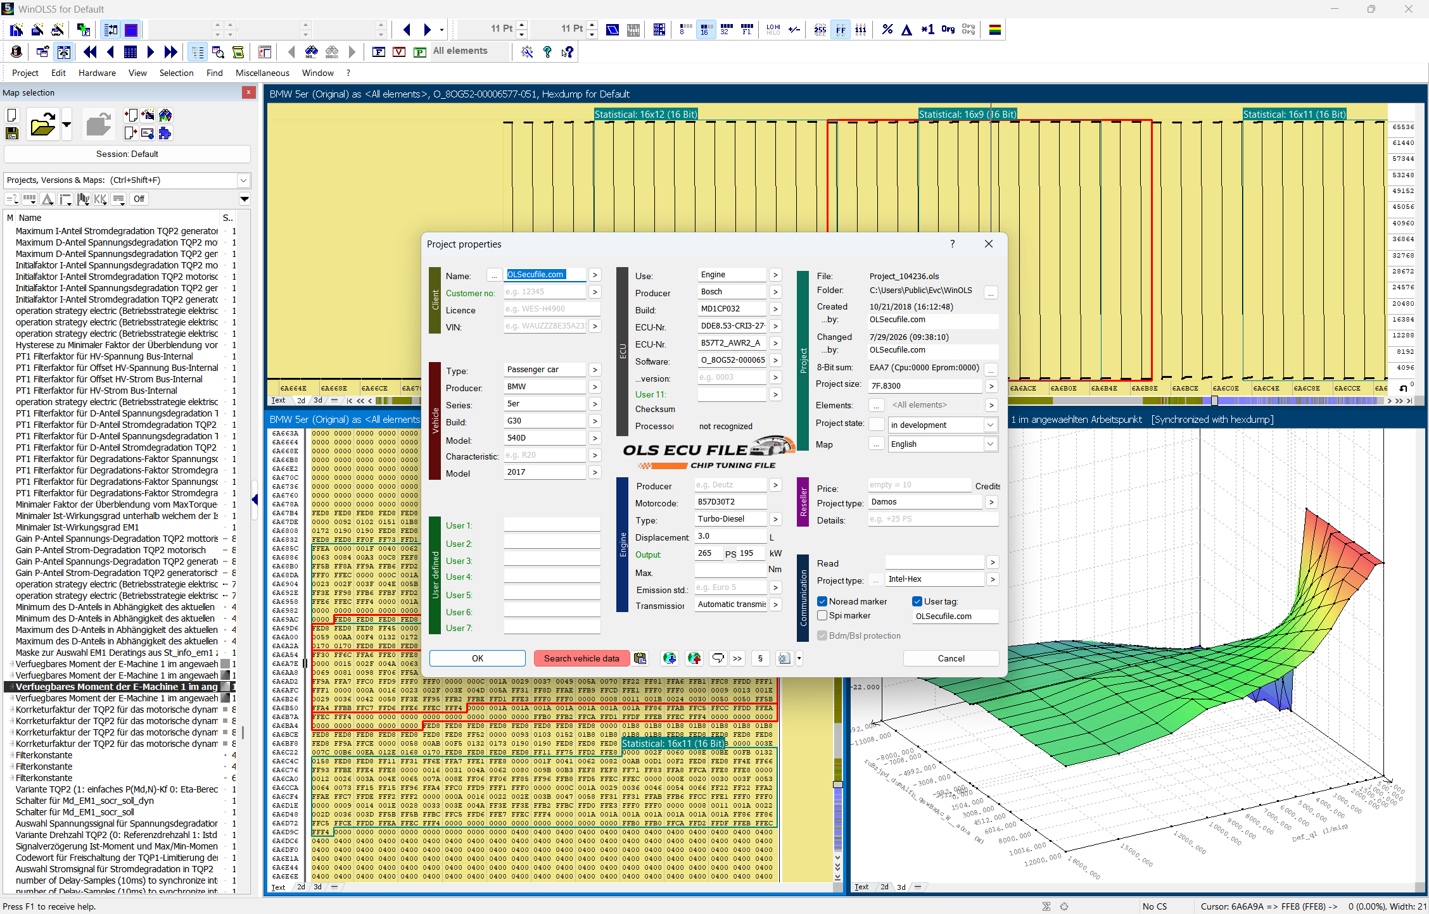Image resolution: width=1429 pixels, height=914 pixels.
Task: Click the >> button in dialog
Action: coord(737,658)
